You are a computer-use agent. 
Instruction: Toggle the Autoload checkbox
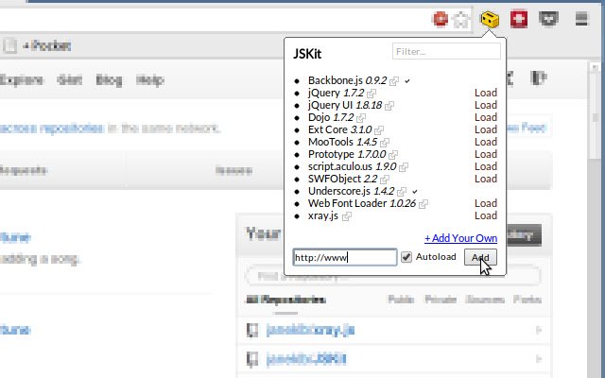[x=406, y=257]
